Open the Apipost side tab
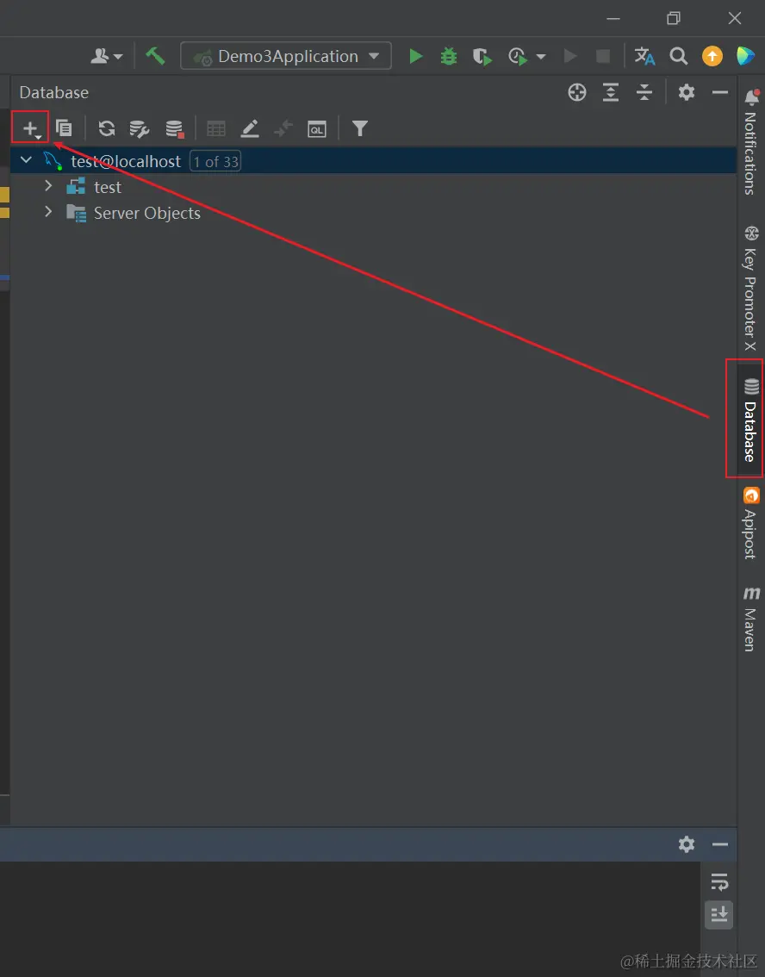 (x=750, y=523)
